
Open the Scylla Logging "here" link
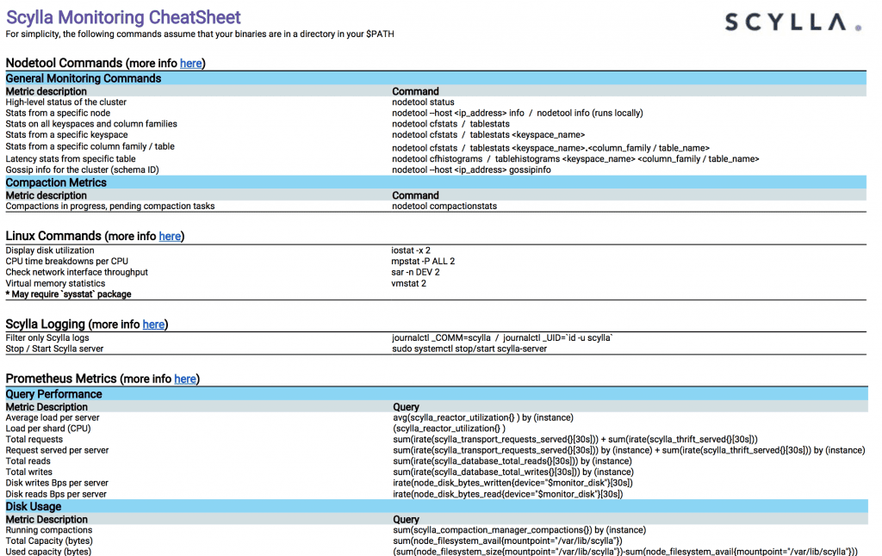pos(153,324)
